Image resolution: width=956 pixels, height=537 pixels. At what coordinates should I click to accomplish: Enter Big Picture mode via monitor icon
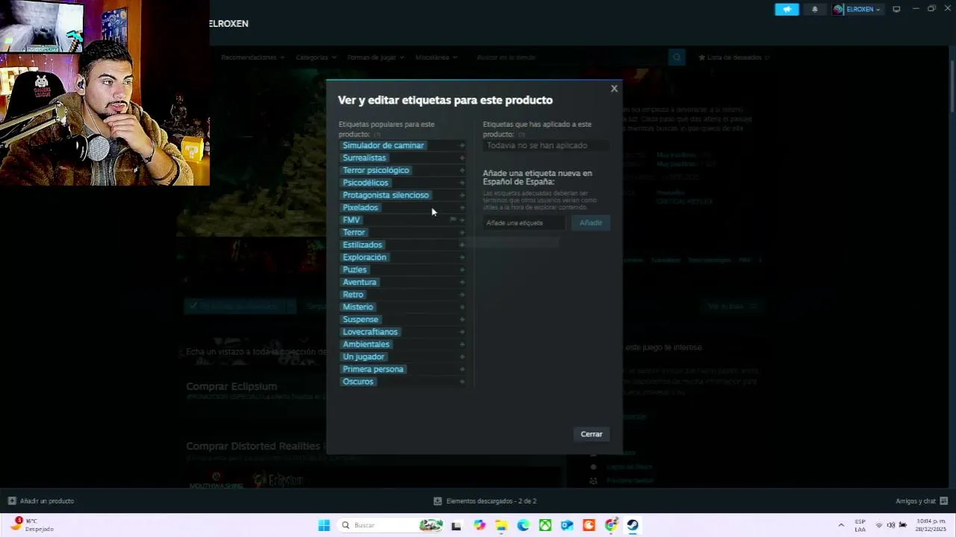coord(896,10)
